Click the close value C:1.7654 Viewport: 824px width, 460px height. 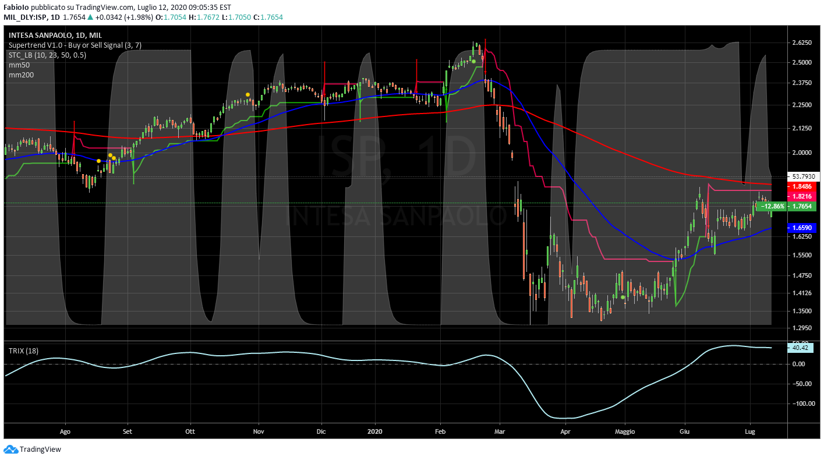(x=267, y=17)
